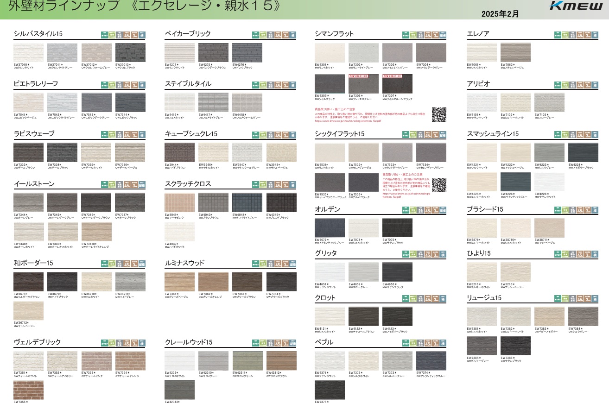Choose the EW7301 MWラントホワイト sample
The image size is (609, 403).
pos(330,53)
